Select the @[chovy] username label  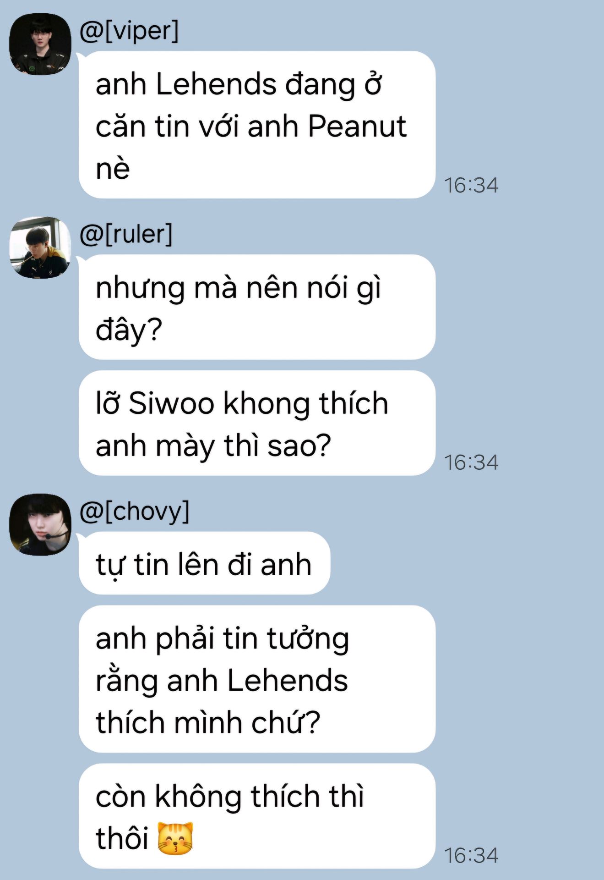pyautogui.click(x=134, y=511)
